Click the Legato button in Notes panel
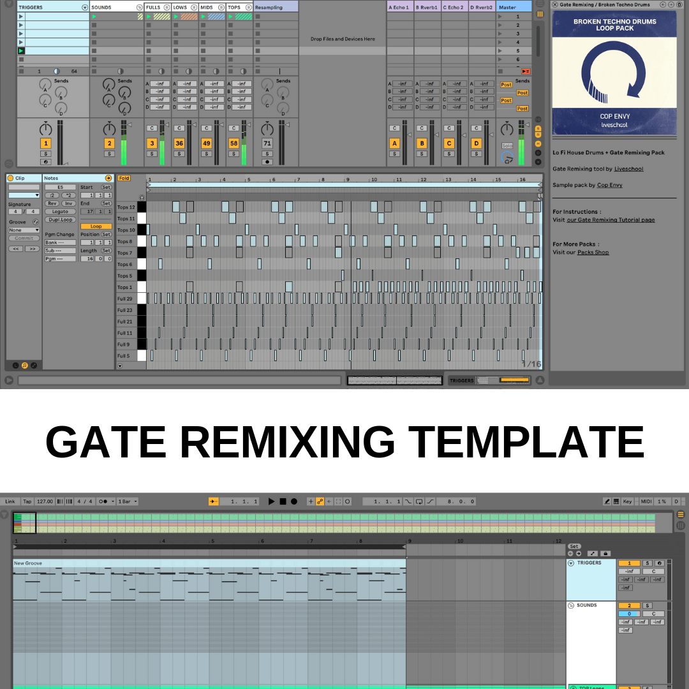Image resolution: width=689 pixels, height=689 pixels. 60,211
